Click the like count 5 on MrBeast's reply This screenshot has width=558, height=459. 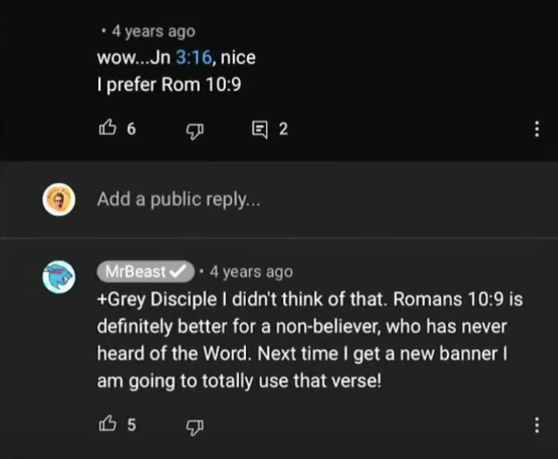pyautogui.click(x=131, y=425)
